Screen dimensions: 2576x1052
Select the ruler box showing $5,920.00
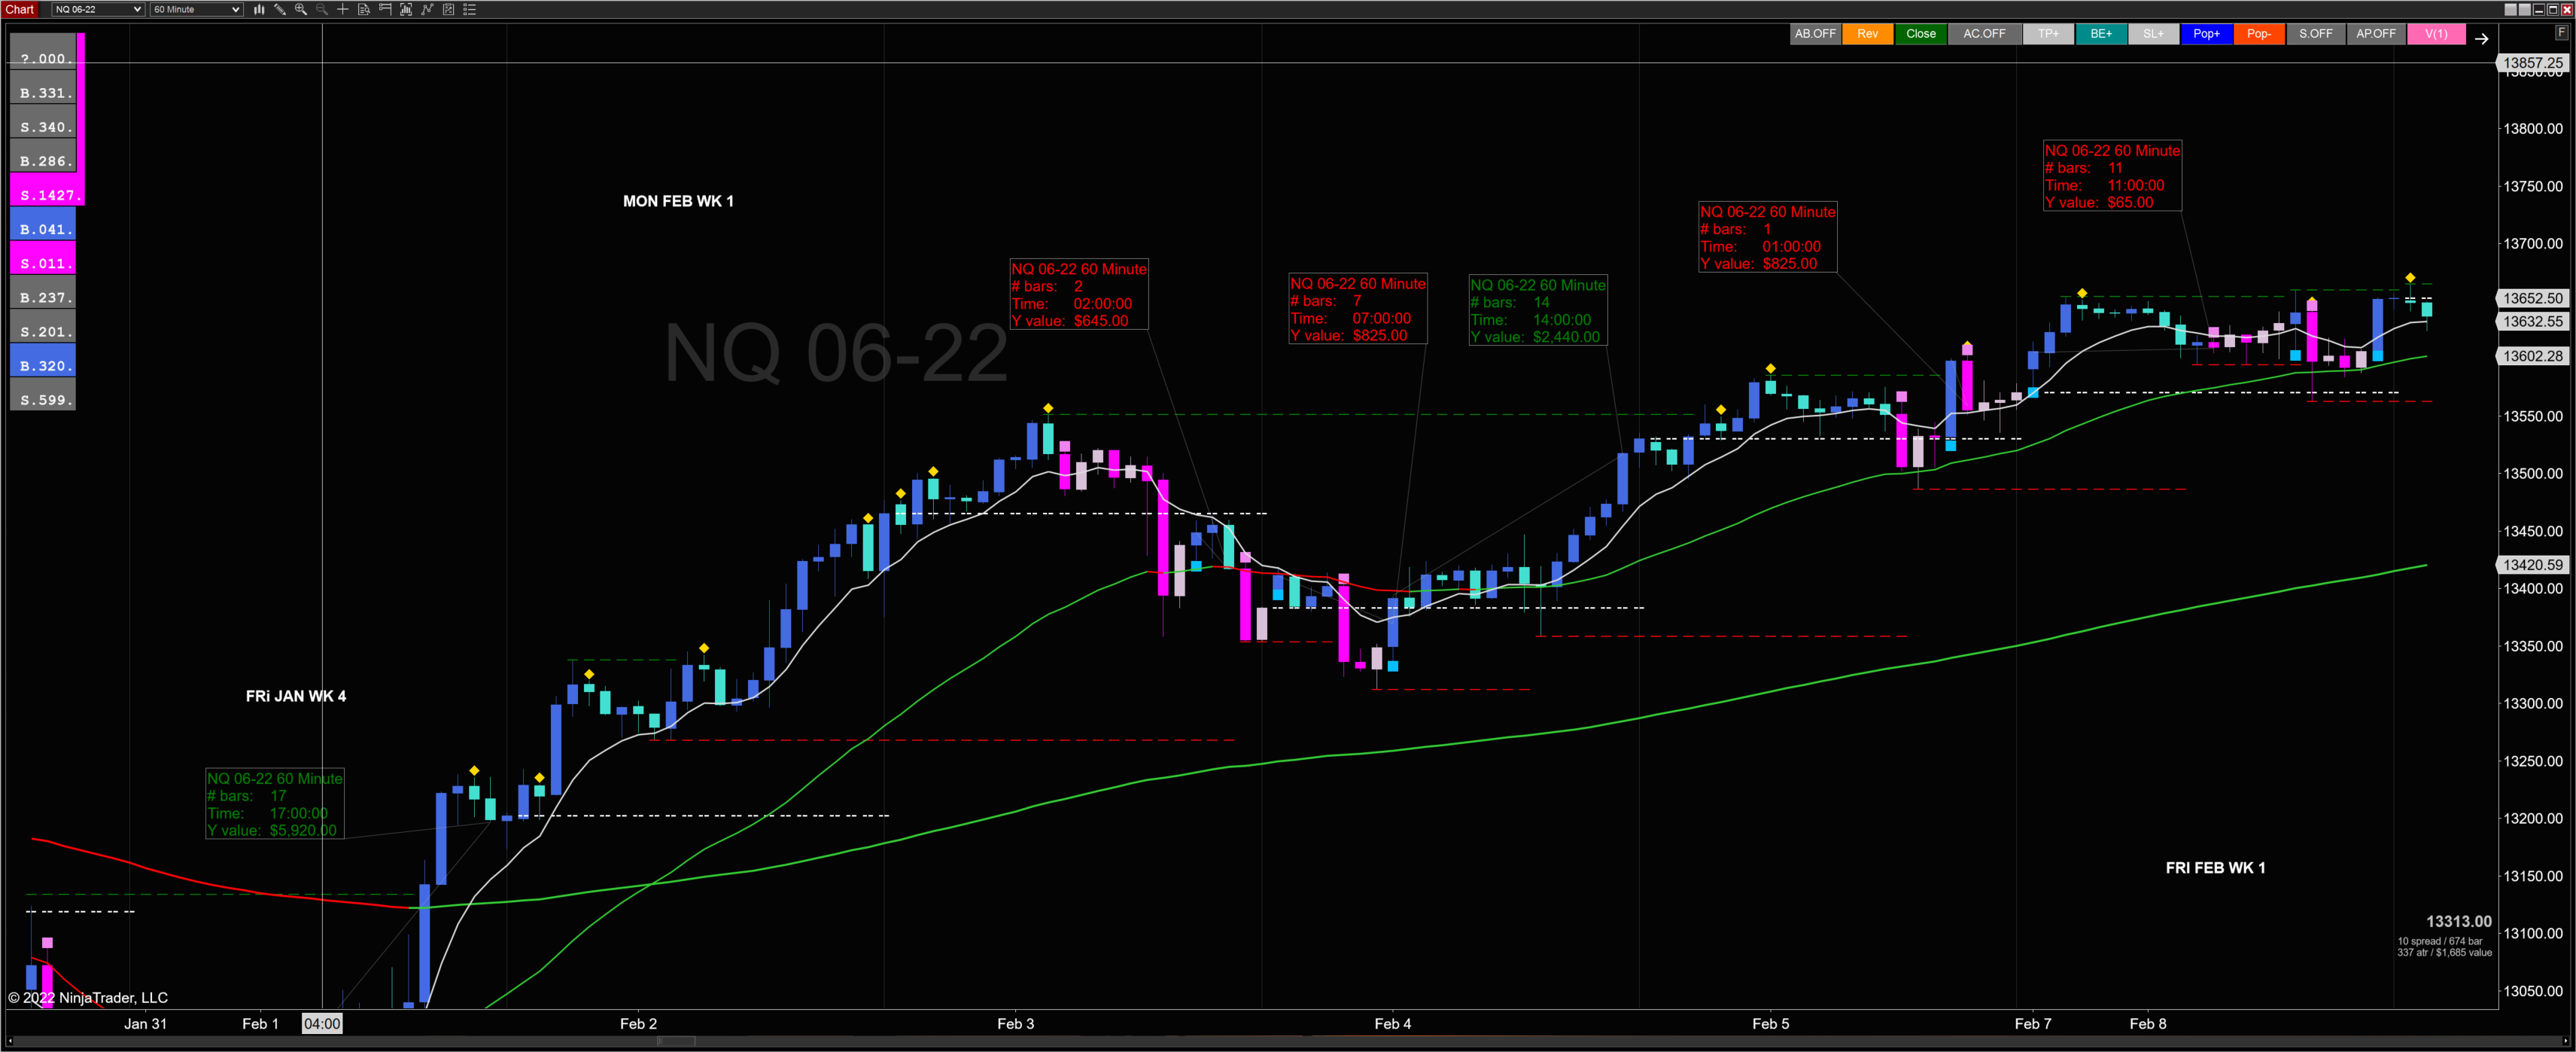point(274,803)
